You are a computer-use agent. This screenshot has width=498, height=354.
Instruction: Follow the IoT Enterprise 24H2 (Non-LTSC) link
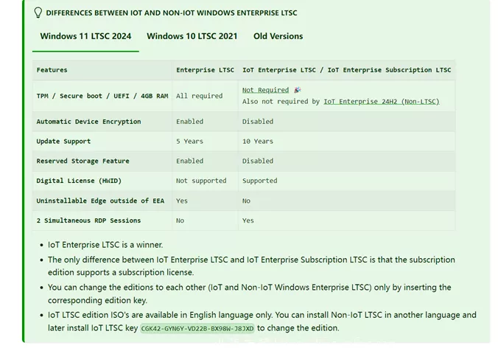tap(382, 102)
